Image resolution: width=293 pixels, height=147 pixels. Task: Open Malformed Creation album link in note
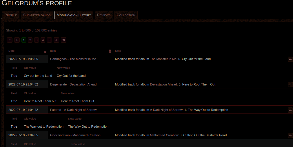[x=164, y=135]
